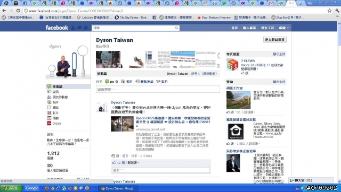Click the status update text box

[158, 89]
